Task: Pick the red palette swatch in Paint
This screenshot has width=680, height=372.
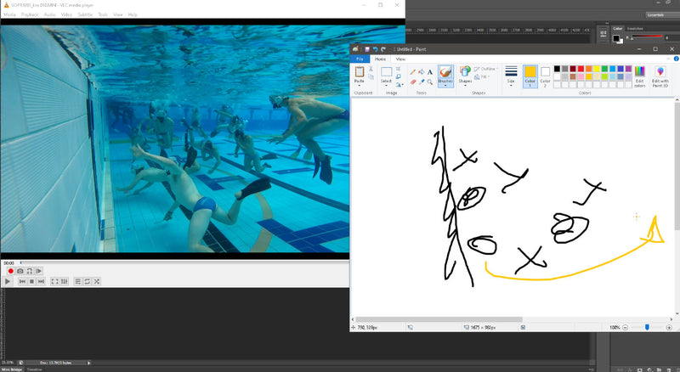Action: 581,69
